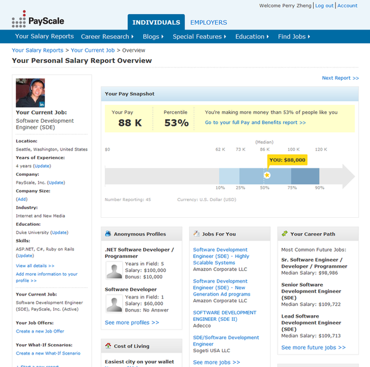Click the Your Career Path arrows icon

click(x=284, y=234)
